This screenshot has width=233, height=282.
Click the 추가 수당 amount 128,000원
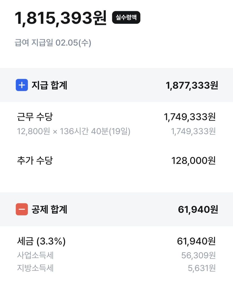coord(194,161)
